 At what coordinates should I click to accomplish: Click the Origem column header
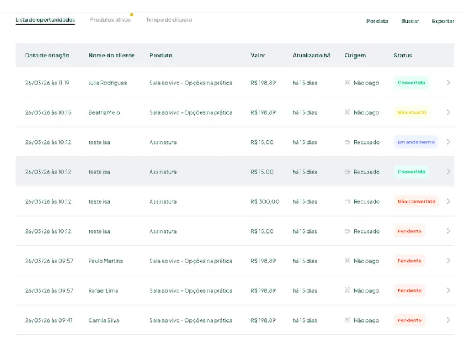tap(355, 56)
